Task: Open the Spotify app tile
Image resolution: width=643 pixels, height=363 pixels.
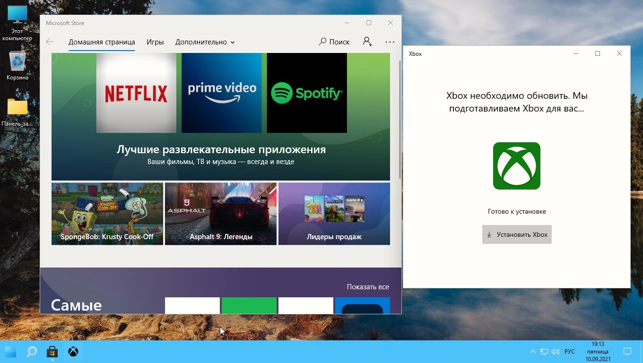Action: [307, 93]
